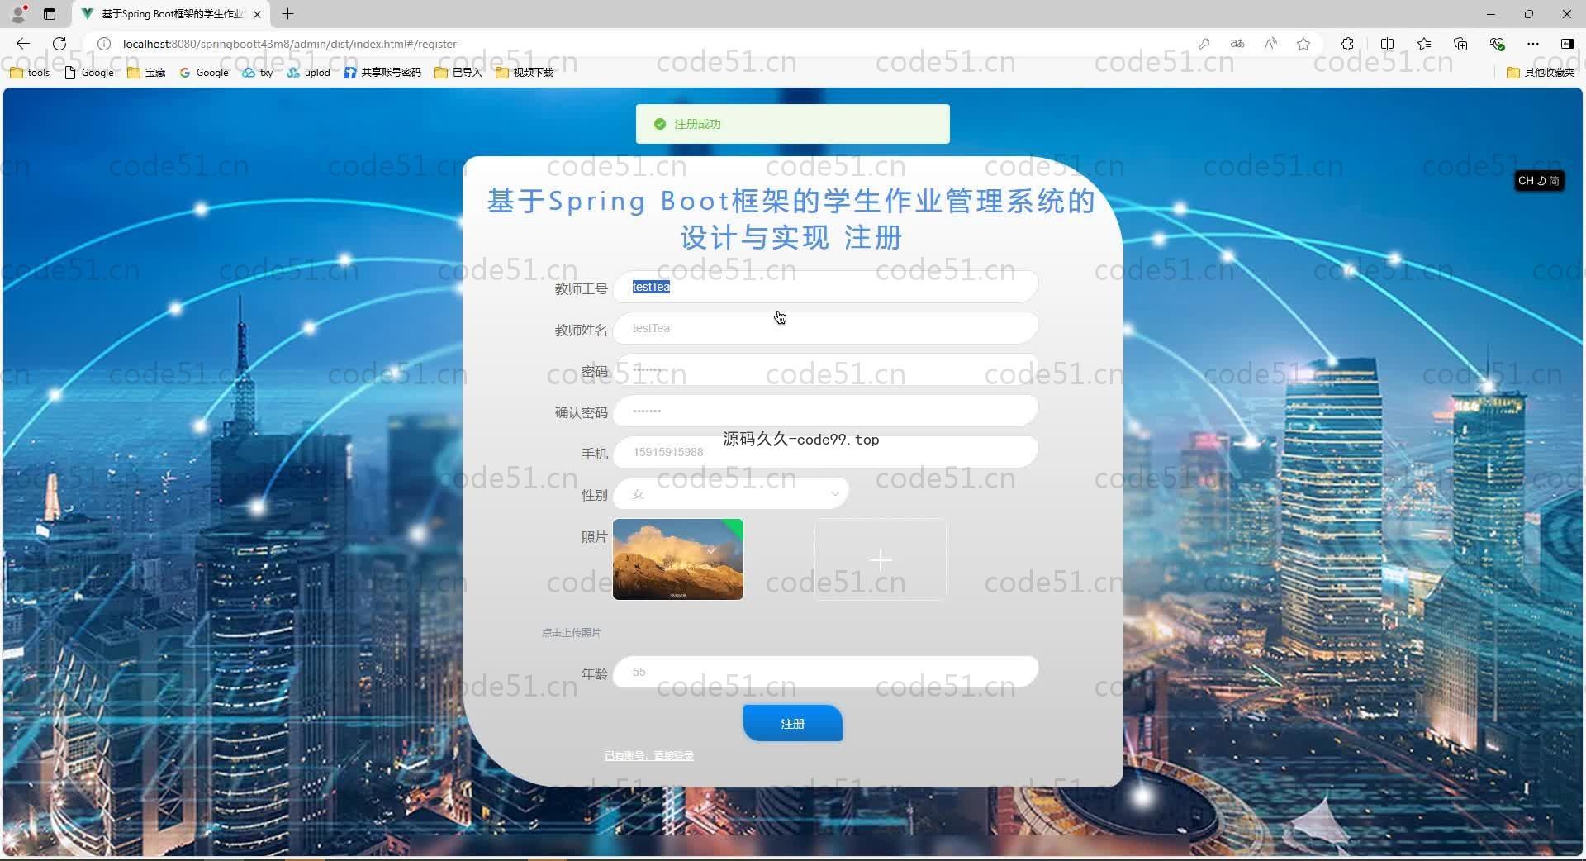Open a new browser tab
Image resolution: width=1586 pixels, height=861 pixels.
(x=287, y=14)
